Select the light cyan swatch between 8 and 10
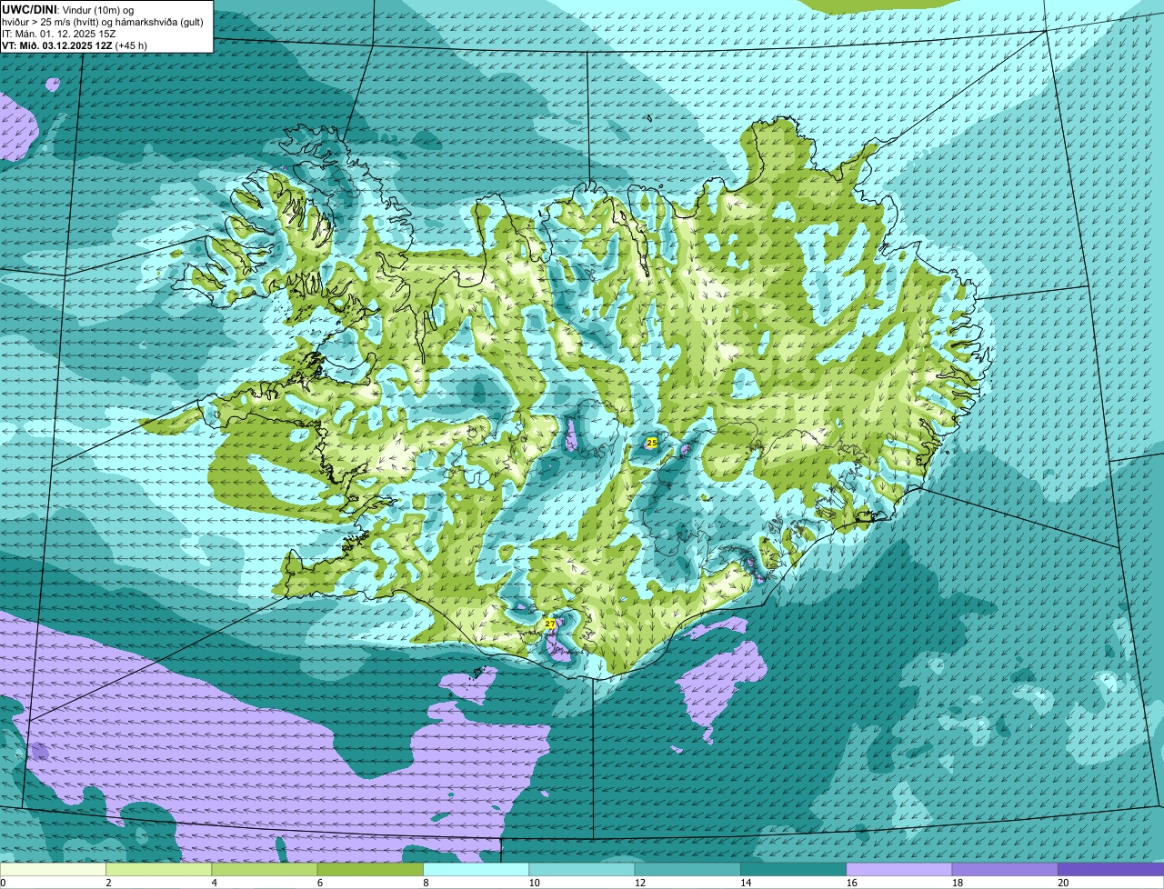This screenshot has width=1164, height=889. (477, 869)
